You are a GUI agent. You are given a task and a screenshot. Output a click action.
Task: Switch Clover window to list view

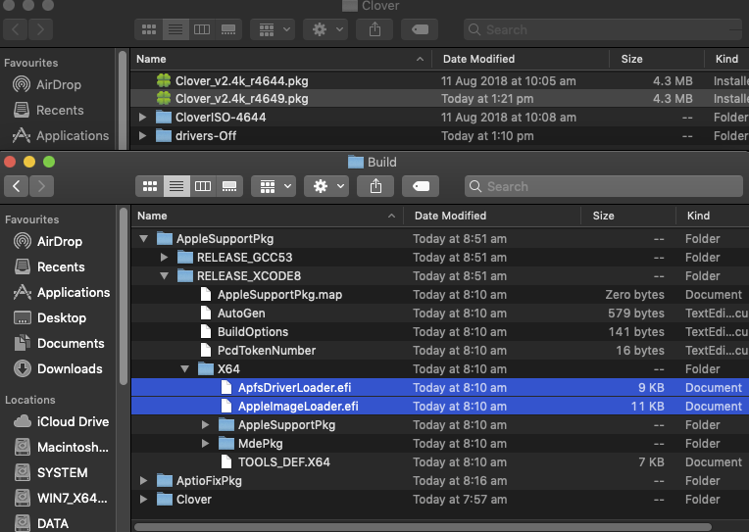pyautogui.click(x=175, y=29)
